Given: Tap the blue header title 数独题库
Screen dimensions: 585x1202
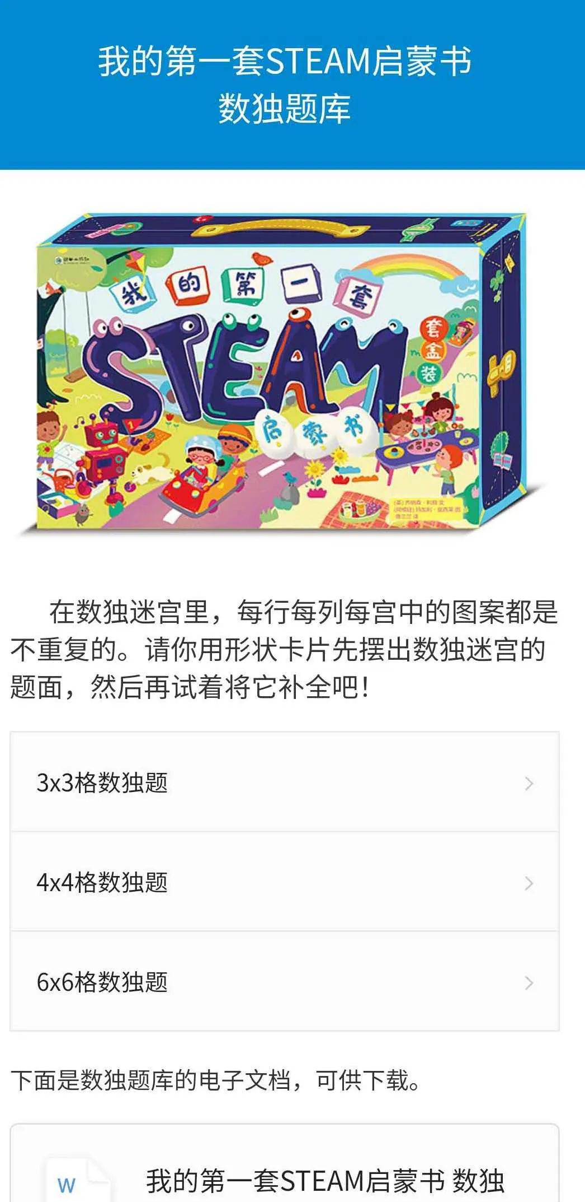Looking at the screenshot, I should click(284, 109).
